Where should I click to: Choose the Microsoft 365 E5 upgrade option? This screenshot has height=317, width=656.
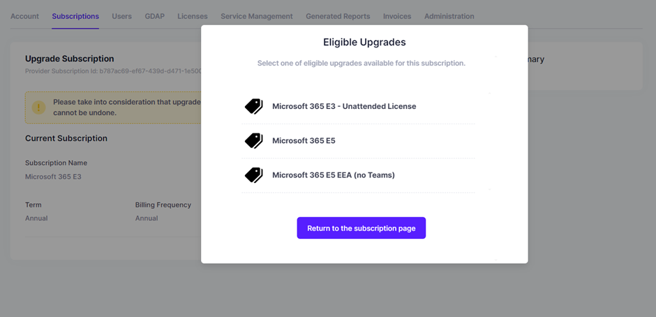click(358, 141)
